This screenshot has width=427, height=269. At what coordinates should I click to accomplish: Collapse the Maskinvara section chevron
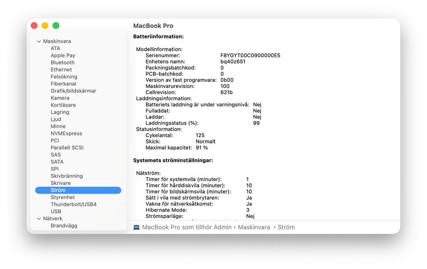click(39, 41)
